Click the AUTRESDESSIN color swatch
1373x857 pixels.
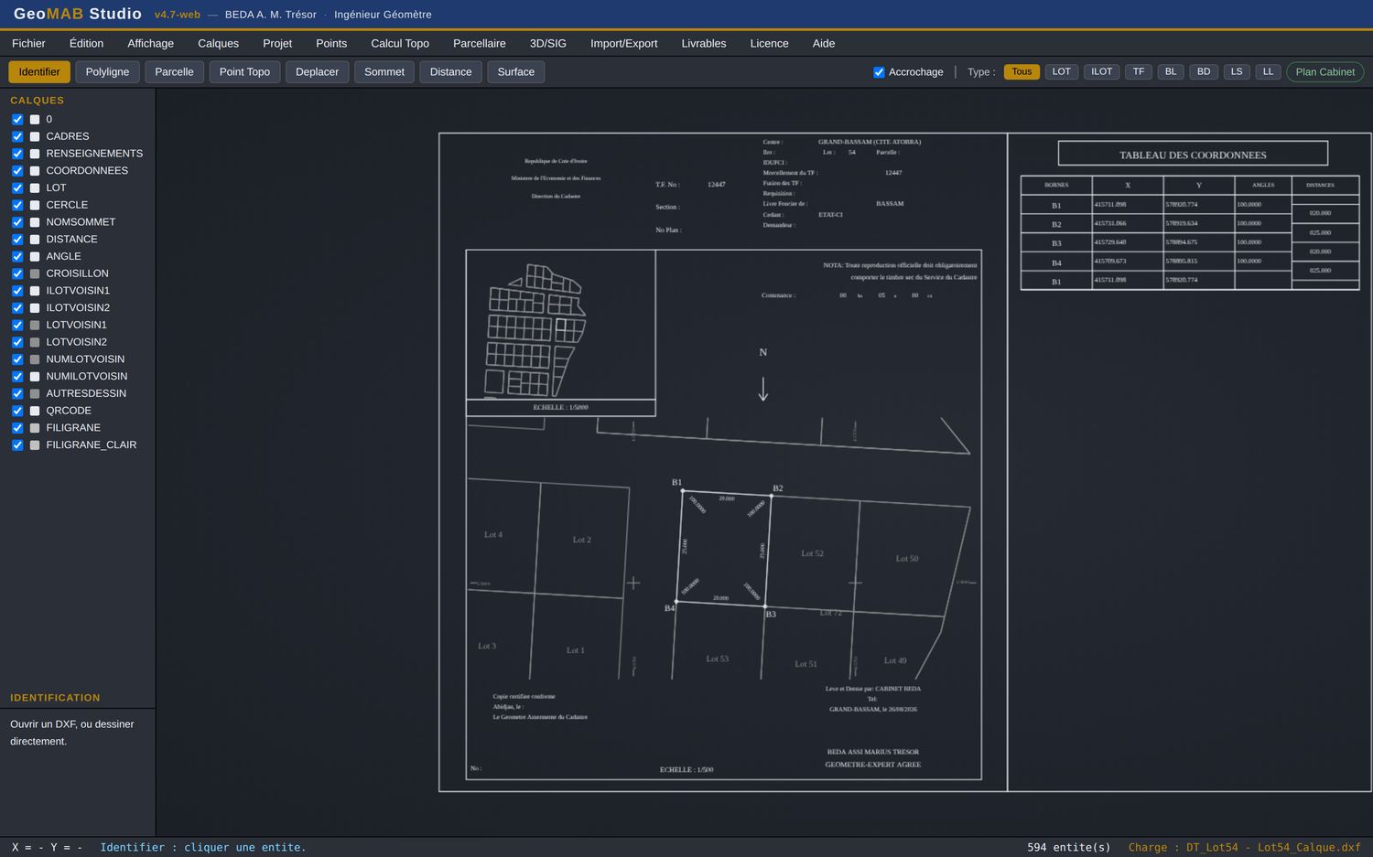35,393
